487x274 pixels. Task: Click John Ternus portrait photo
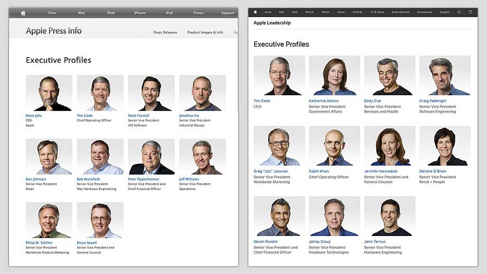click(x=390, y=216)
